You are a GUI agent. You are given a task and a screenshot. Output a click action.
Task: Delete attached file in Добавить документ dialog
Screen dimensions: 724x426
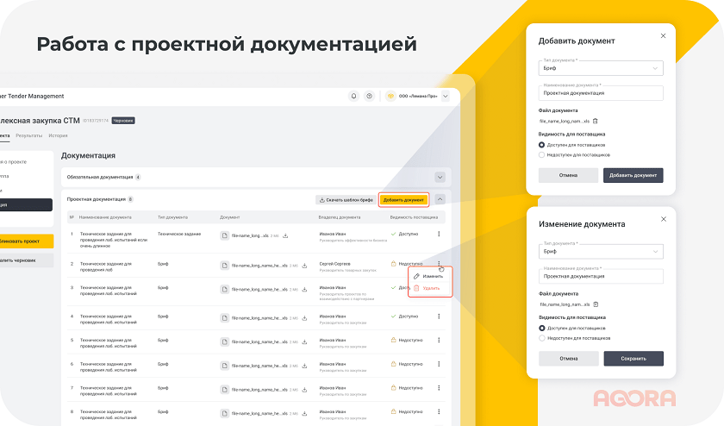(596, 121)
